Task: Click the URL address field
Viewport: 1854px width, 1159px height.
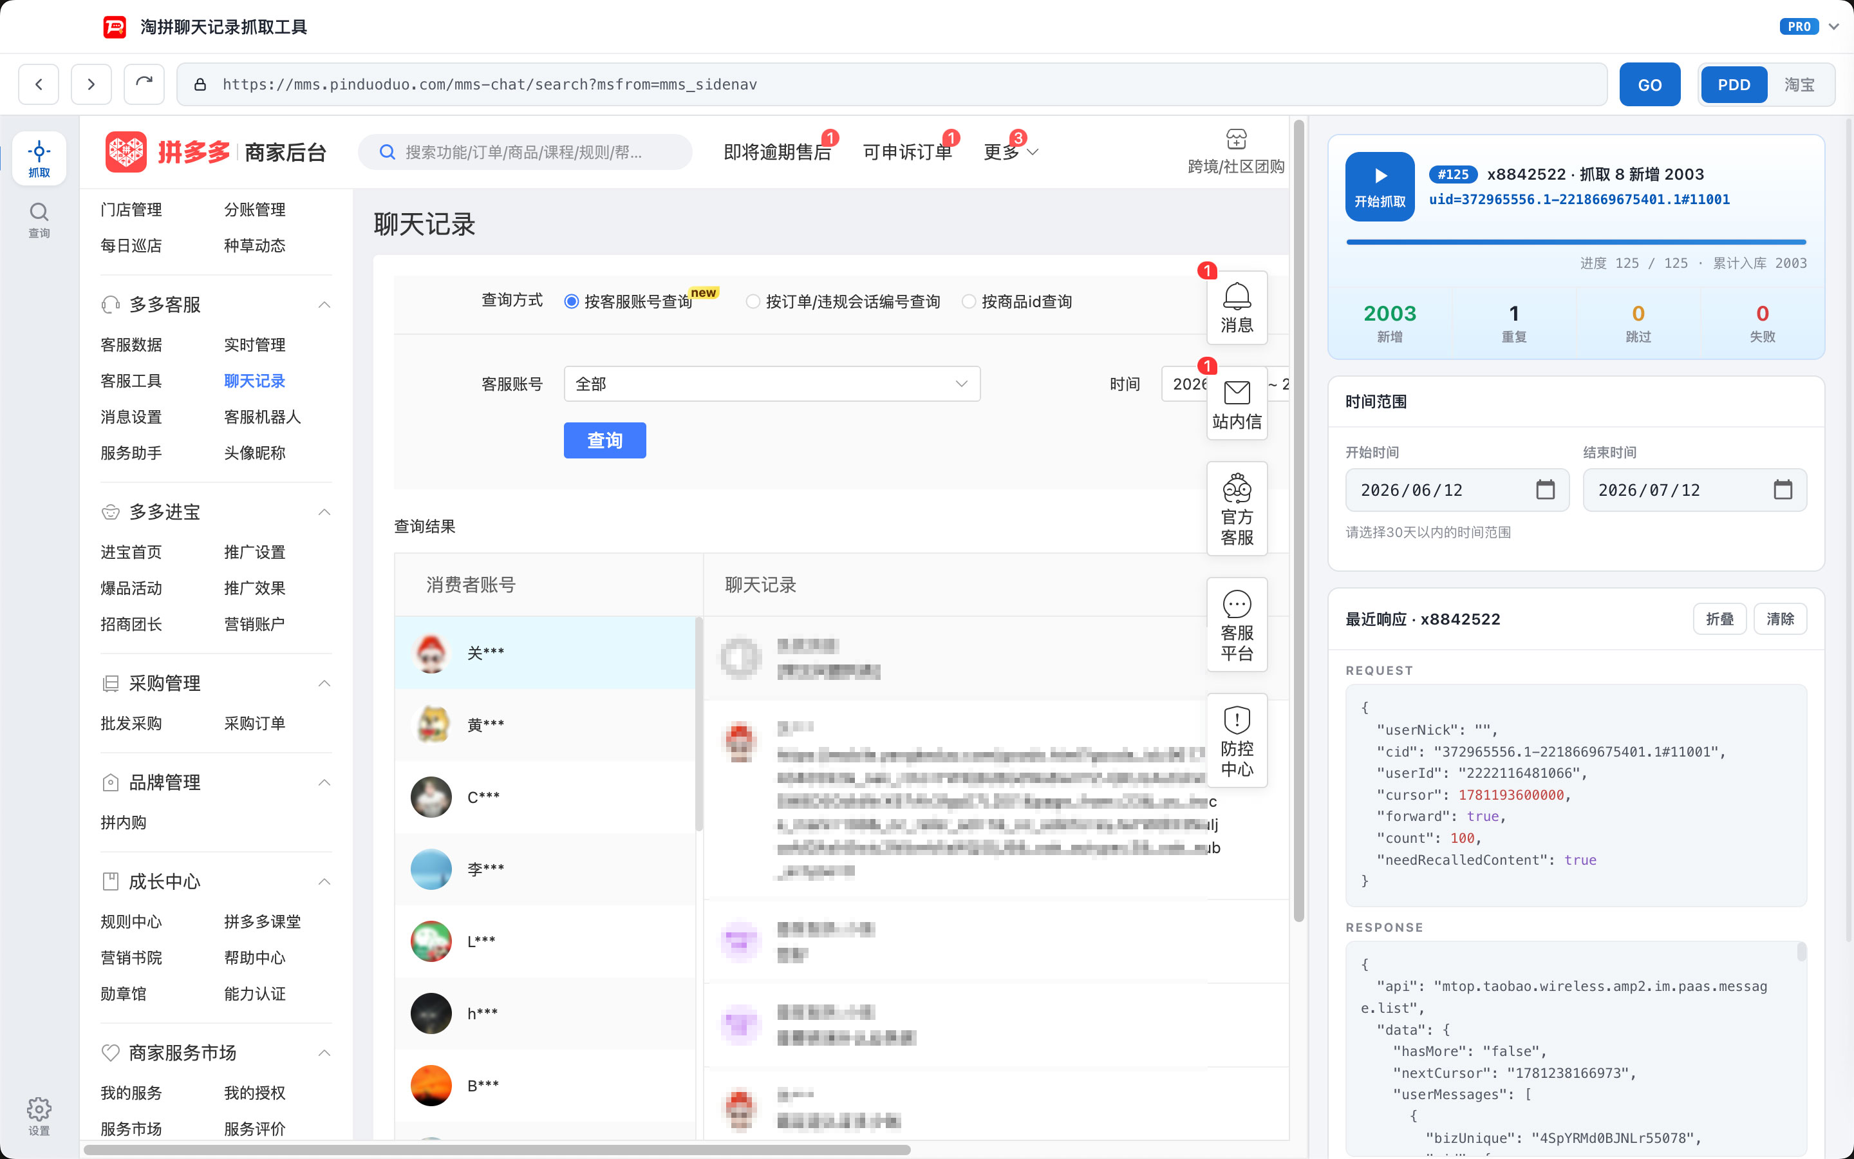Action: tap(892, 84)
